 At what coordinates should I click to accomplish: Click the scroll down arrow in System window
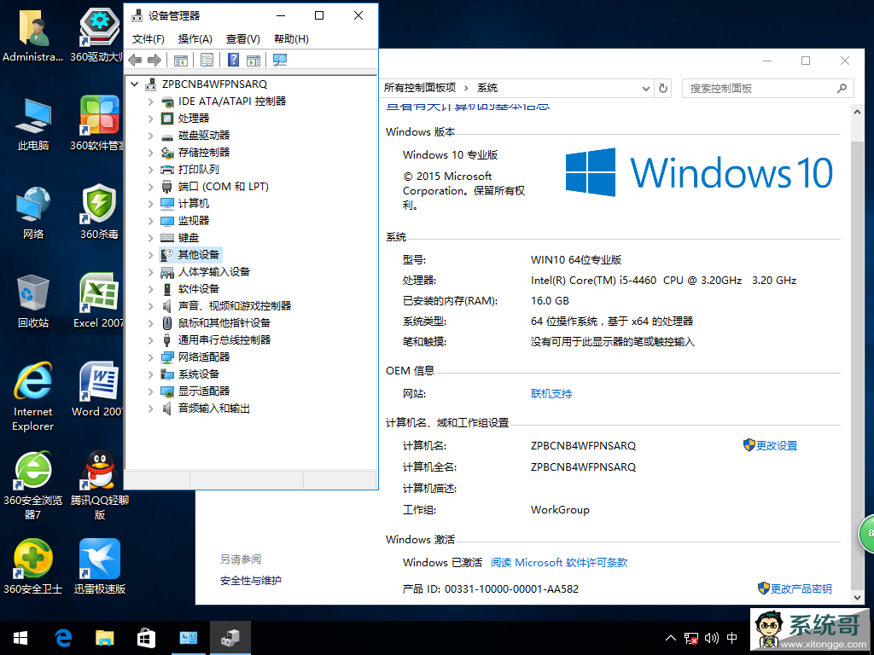[857, 597]
